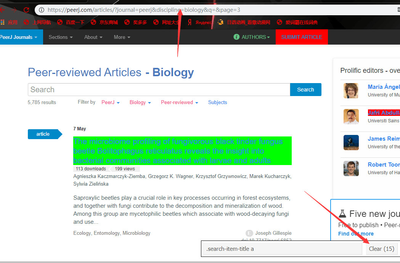Click the 113 downloads badge
400x263 pixels.
click(x=90, y=168)
